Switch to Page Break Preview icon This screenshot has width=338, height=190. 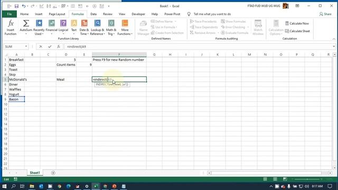tap(285, 179)
